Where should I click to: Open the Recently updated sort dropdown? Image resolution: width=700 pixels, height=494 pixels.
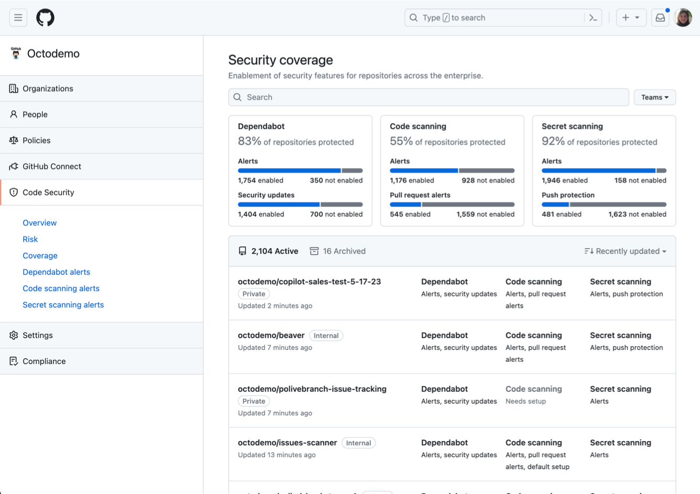pyautogui.click(x=624, y=251)
